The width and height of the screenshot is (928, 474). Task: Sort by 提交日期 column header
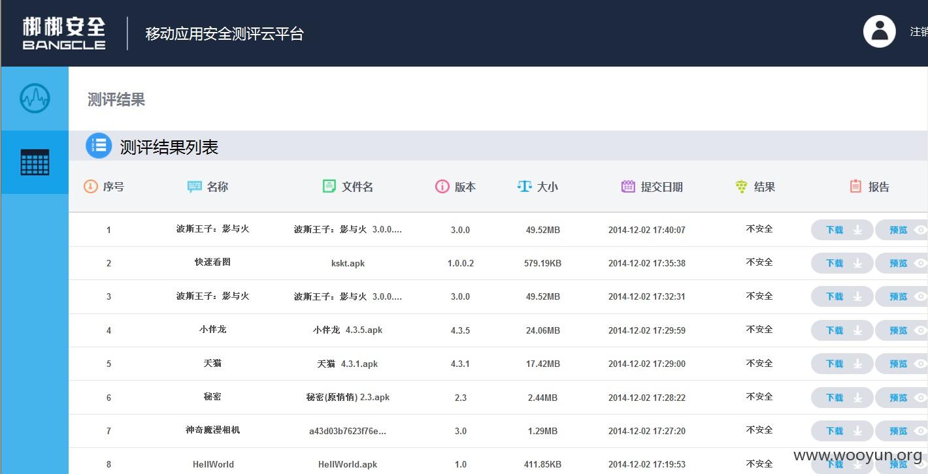[661, 187]
